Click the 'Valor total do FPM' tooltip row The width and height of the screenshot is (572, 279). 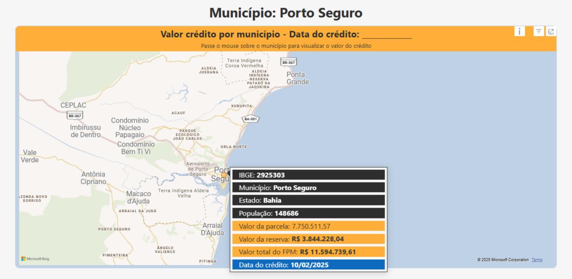(x=308, y=252)
